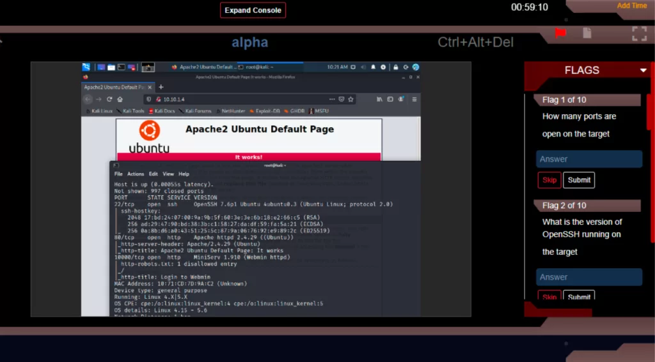Image resolution: width=655 pixels, height=362 pixels.
Task: Switch to Apache2 Ubuntu Default taskbar window
Action: [204, 67]
